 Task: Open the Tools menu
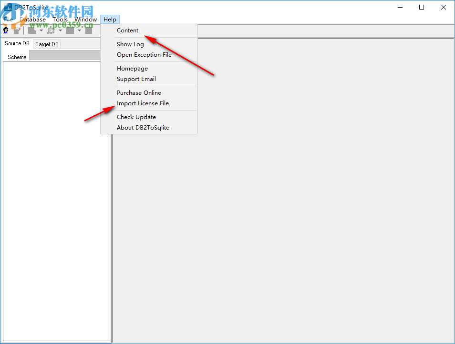[60, 19]
